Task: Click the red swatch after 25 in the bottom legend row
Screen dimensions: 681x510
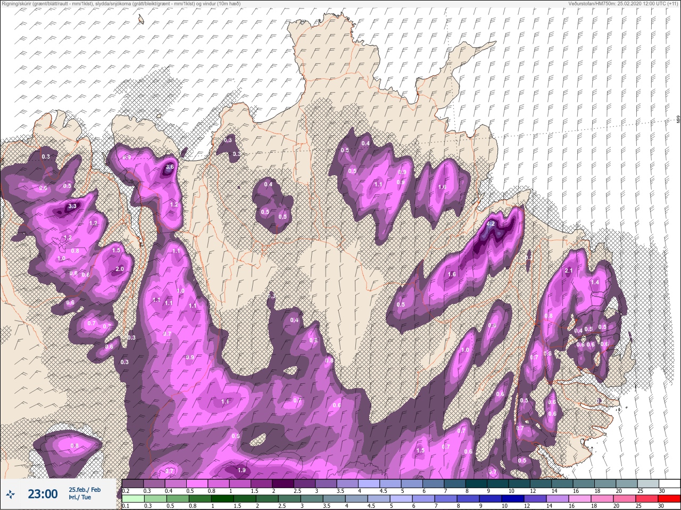Action: point(669,499)
